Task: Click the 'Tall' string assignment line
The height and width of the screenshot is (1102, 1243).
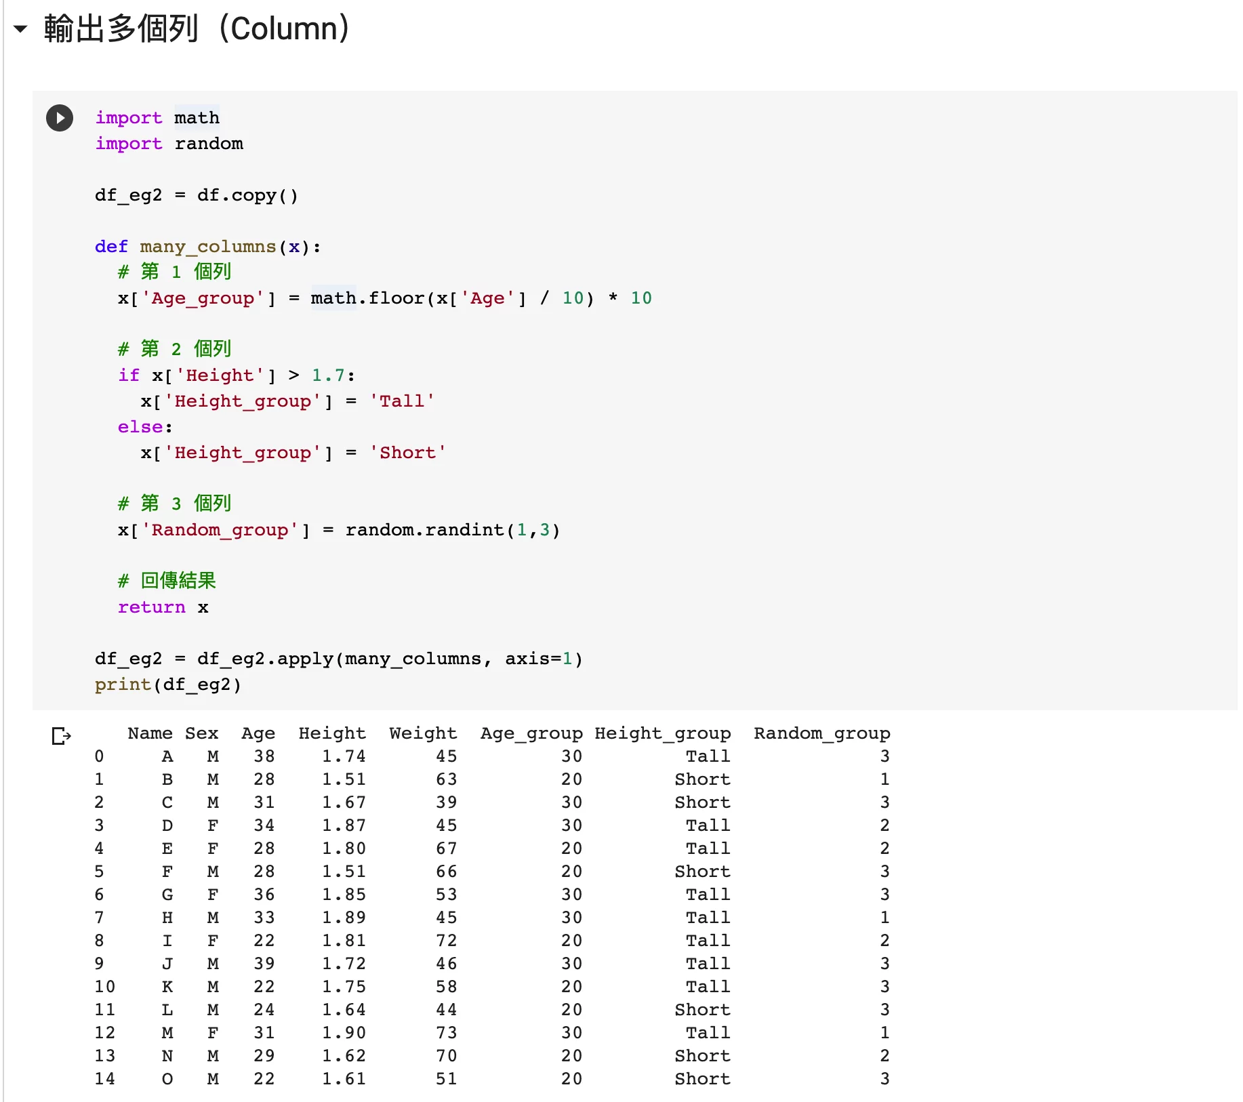Action: (287, 401)
